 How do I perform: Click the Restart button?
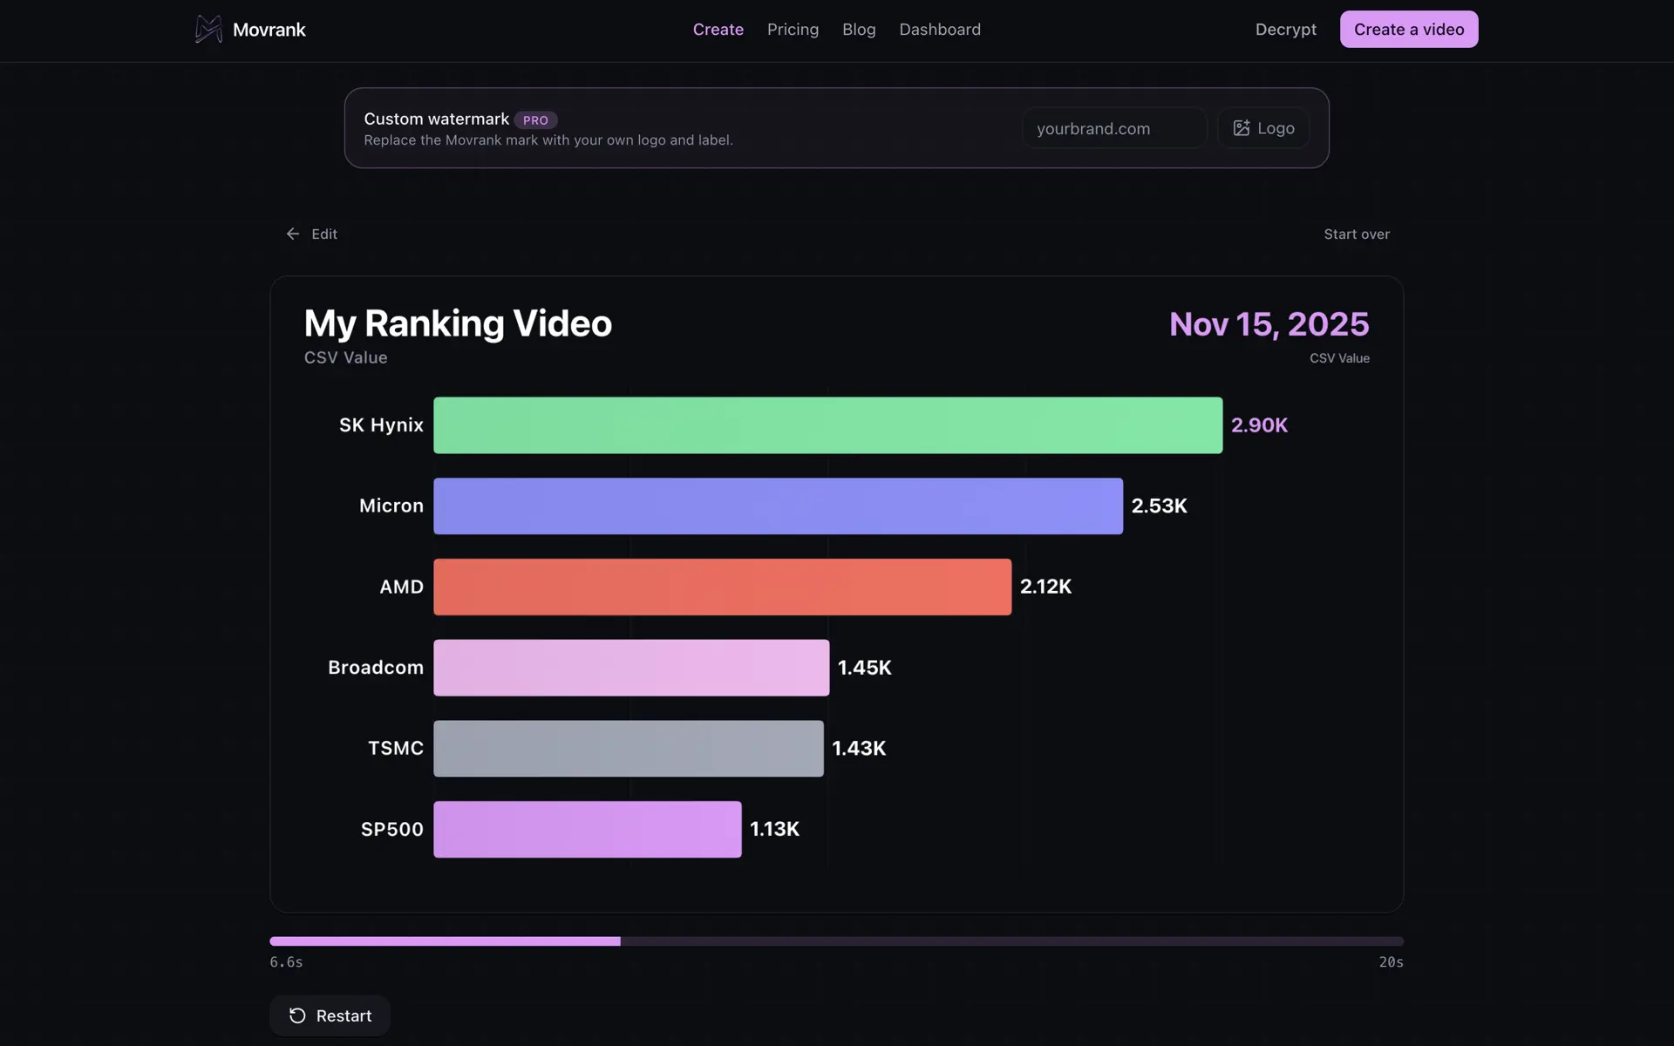pos(330,1015)
